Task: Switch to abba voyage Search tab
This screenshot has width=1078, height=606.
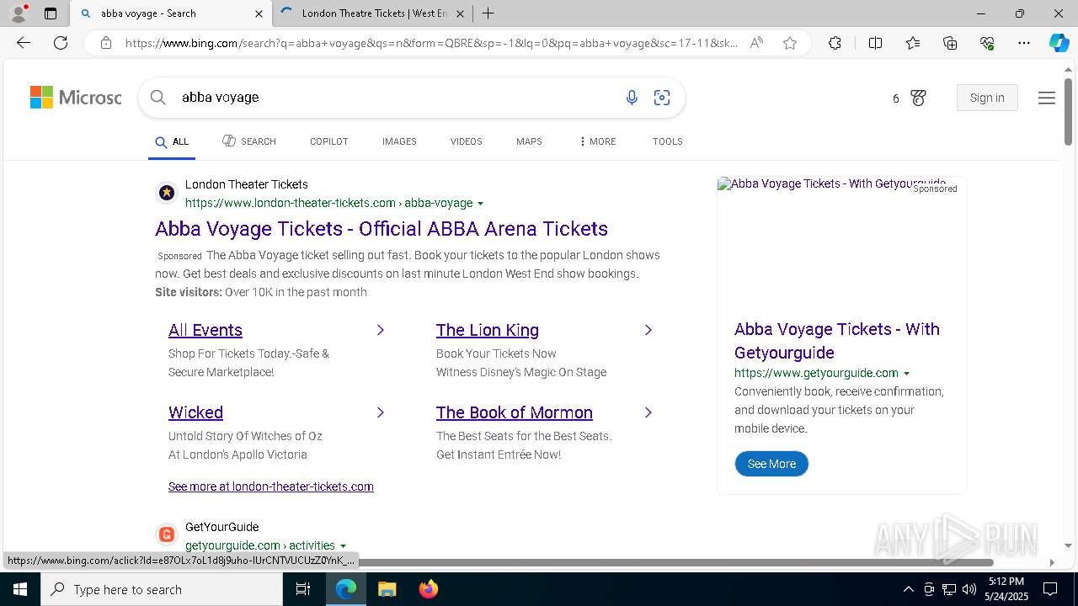Action: 172,13
